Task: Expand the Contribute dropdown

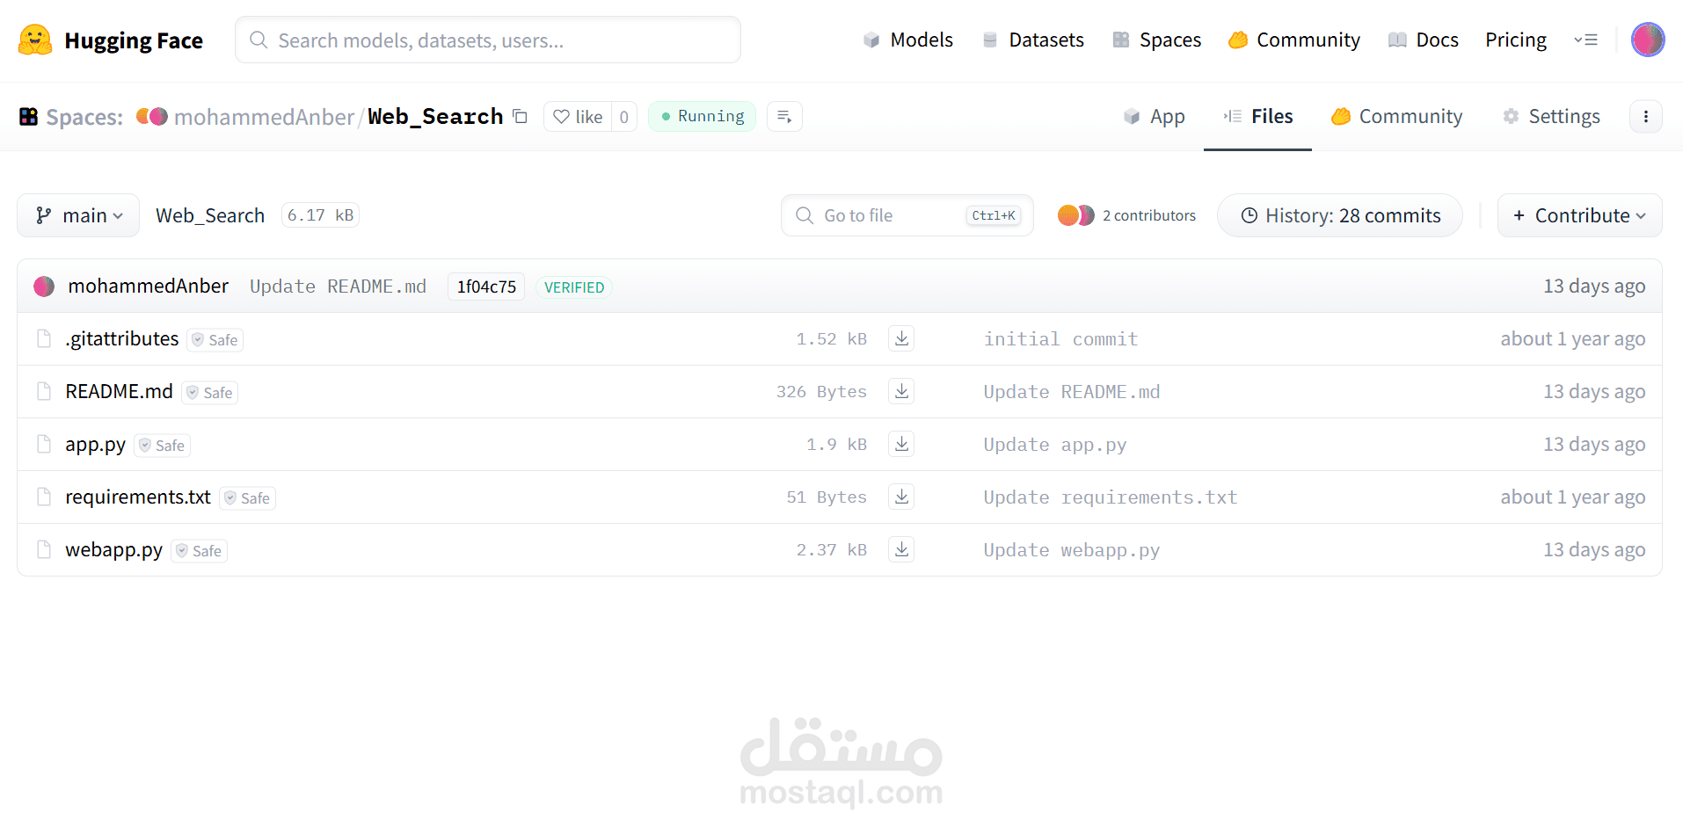Action: tap(1579, 215)
